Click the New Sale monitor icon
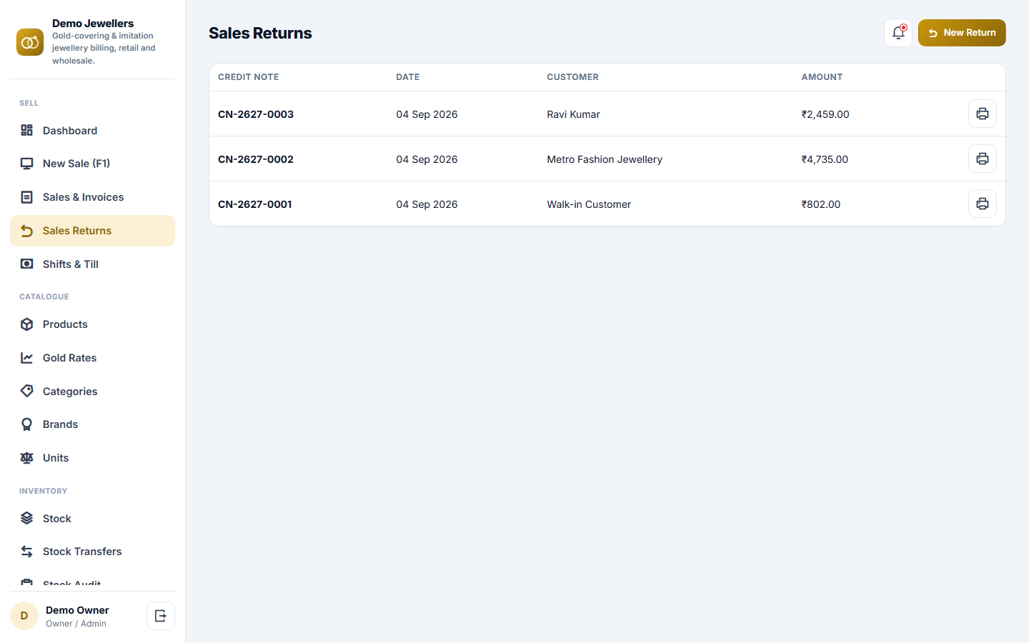 (27, 164)
